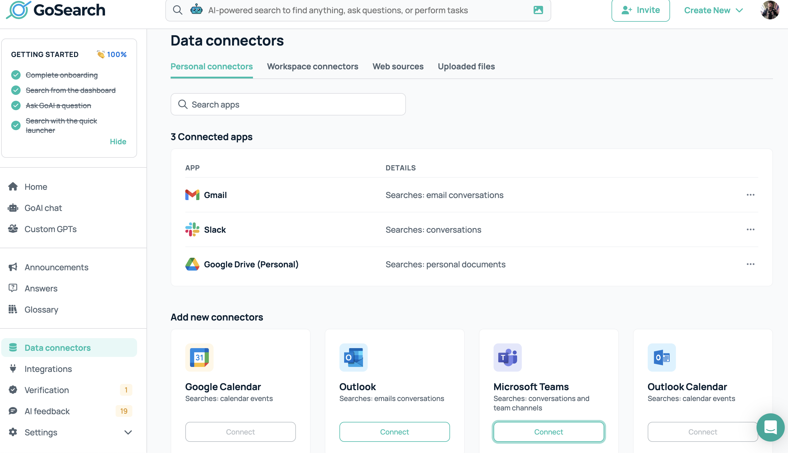
Task: Expand Slack connector options menu
Action: [x=751, y=229]
